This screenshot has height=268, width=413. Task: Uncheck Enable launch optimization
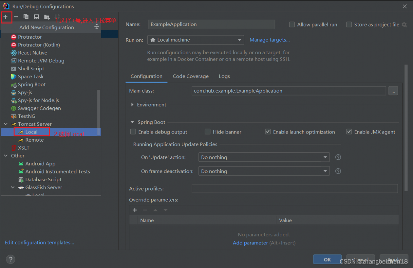268,132
